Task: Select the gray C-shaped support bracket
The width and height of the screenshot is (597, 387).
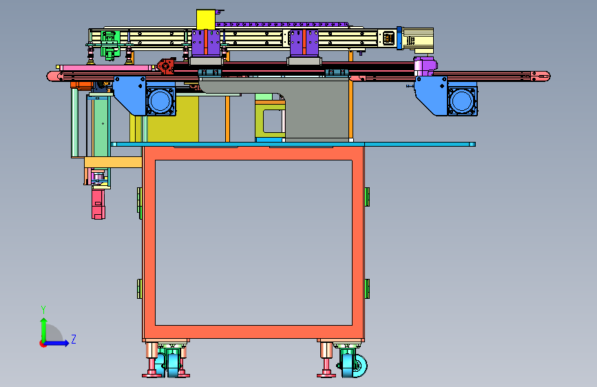Action: click(316, 110)
